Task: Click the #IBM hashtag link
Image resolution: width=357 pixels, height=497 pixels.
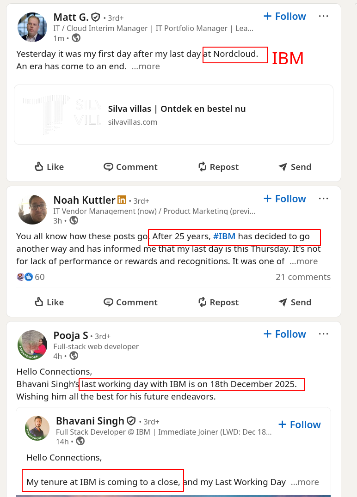Action: pyautogui.click(x=224, y=236)
